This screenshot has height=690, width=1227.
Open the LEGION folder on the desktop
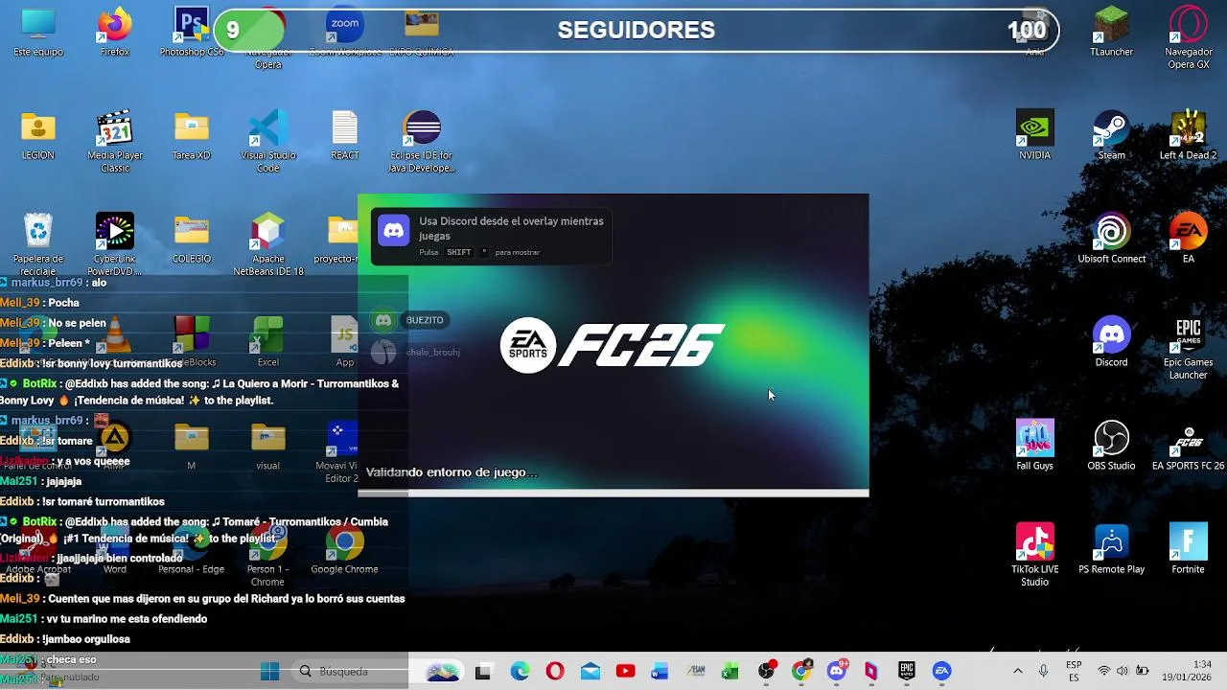click(x=38, y=136)
